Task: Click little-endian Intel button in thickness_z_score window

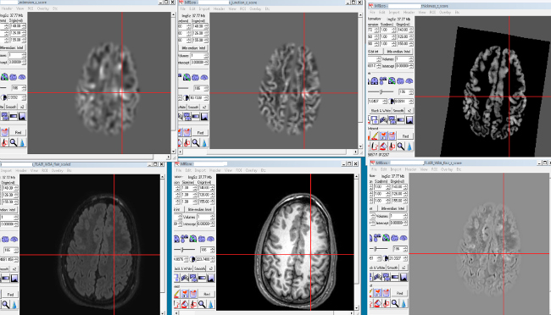Action: [398, 52]
